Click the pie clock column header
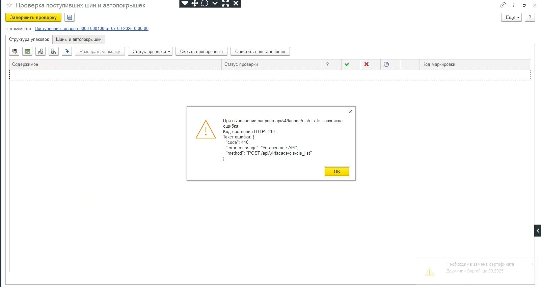This screenshot has width=541, height=287. pyautogui.click(x=386, y=64)
